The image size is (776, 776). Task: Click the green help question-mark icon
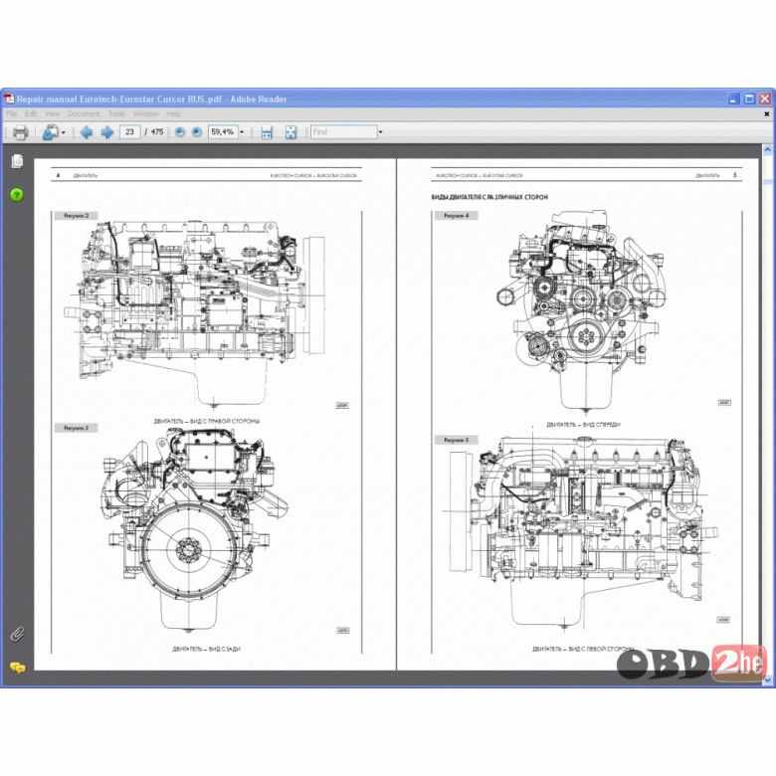click(17, 194)
